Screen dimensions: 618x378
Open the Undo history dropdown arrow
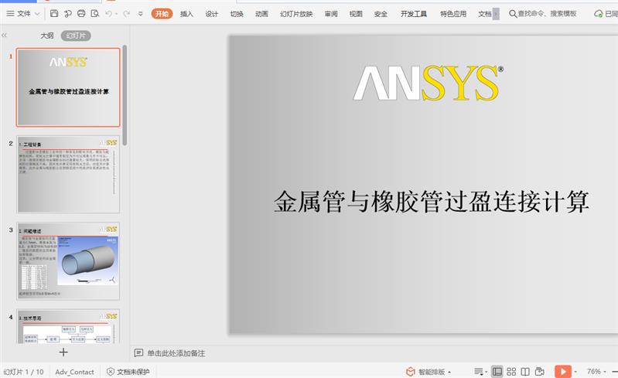pos(116,14)
